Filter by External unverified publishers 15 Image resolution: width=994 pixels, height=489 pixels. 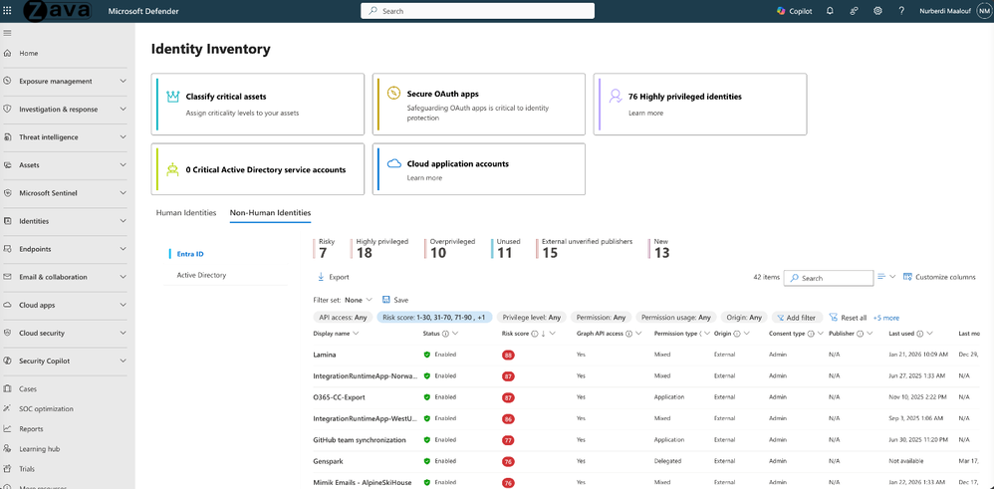585,249
